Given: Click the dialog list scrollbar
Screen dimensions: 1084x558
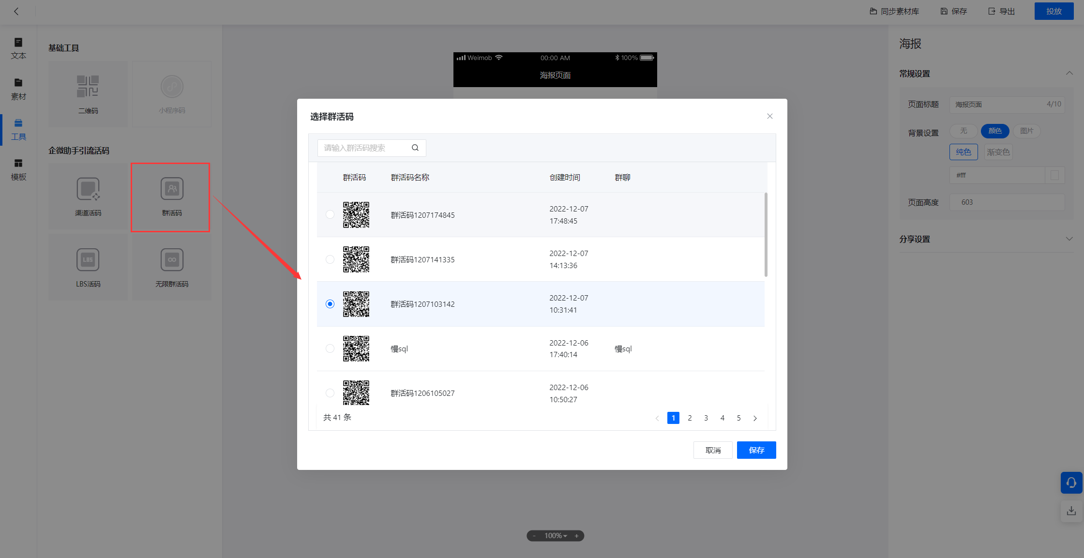Looking at the screenshot, I should click(766, 235).
